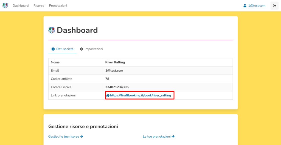Select the Dati società tab
Screen dimensions: 281x145
click(65, 49)
